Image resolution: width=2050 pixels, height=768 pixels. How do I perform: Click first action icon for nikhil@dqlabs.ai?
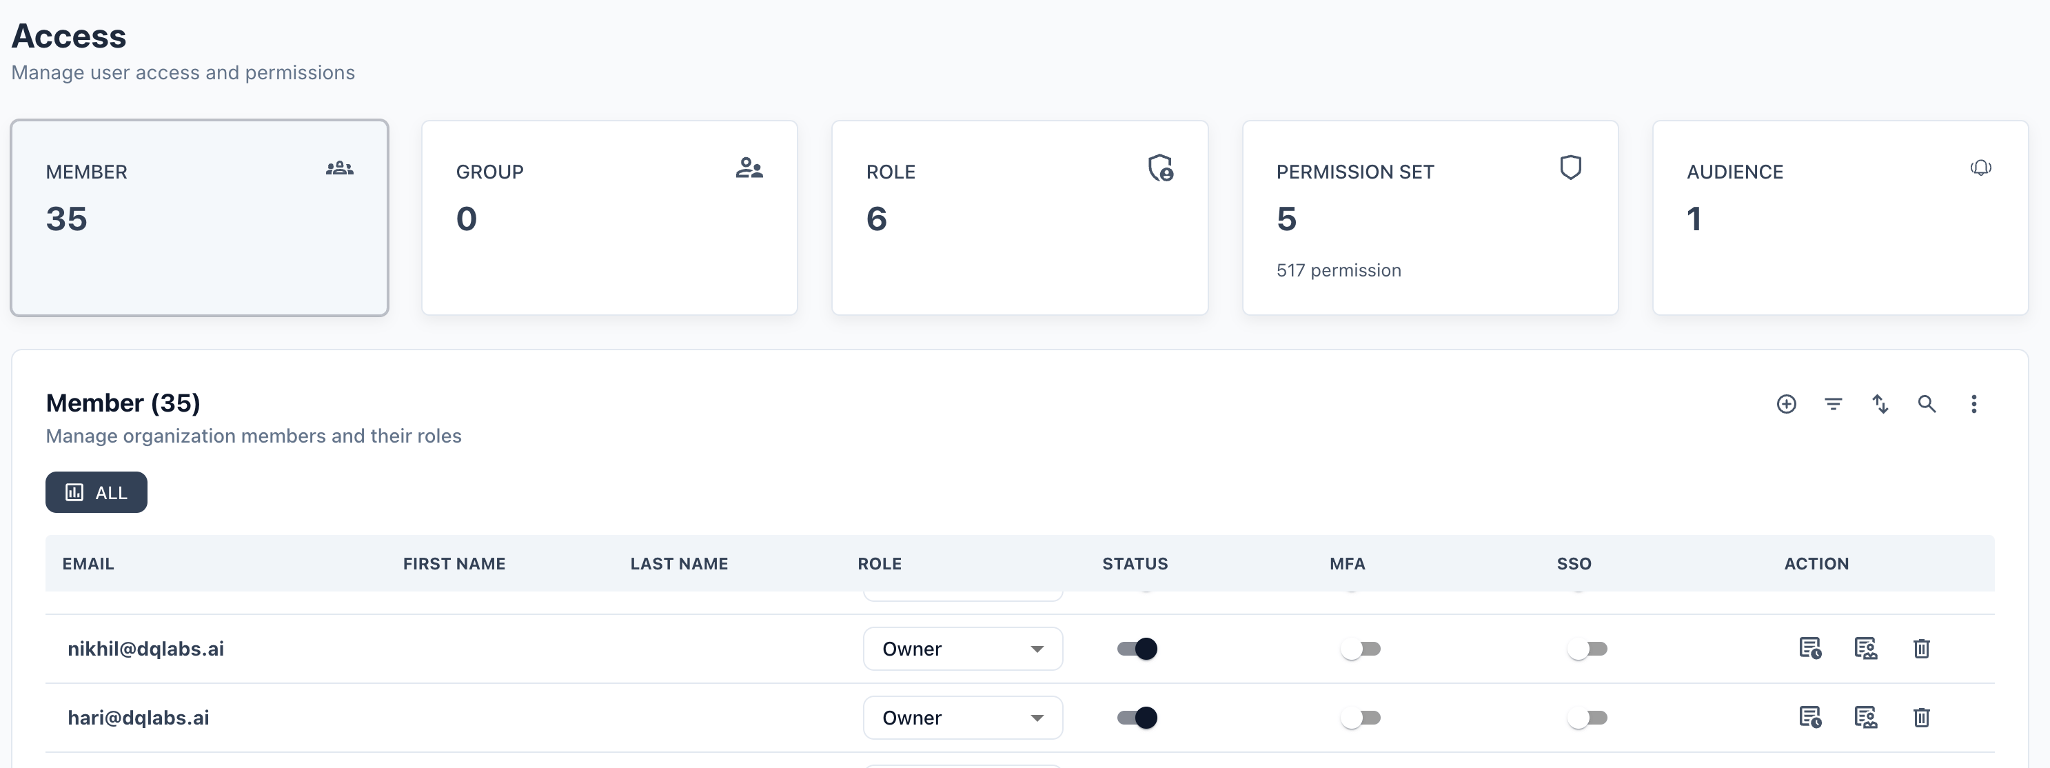click(1810, 649)
